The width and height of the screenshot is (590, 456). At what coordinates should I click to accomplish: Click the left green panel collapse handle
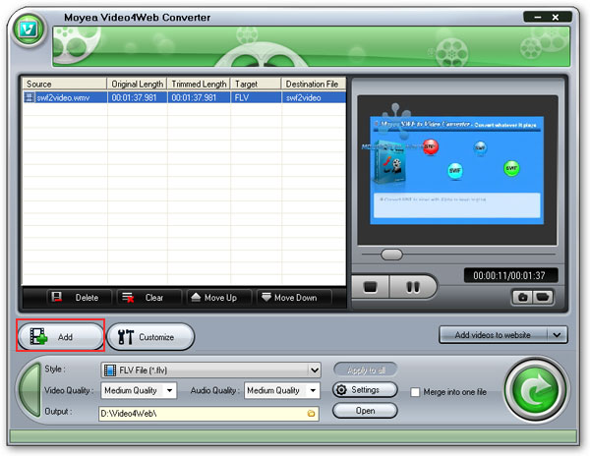30,390
